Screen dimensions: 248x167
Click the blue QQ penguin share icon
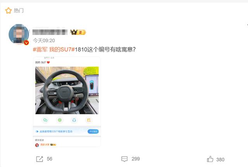[74, 120]
